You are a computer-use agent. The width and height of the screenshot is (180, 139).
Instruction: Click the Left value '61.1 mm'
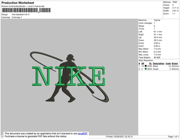click(x=158, y=32)
